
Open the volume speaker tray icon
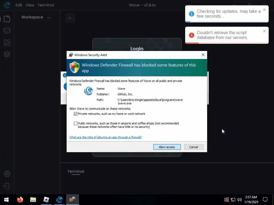pyautogui.click(x=239, y=200)
